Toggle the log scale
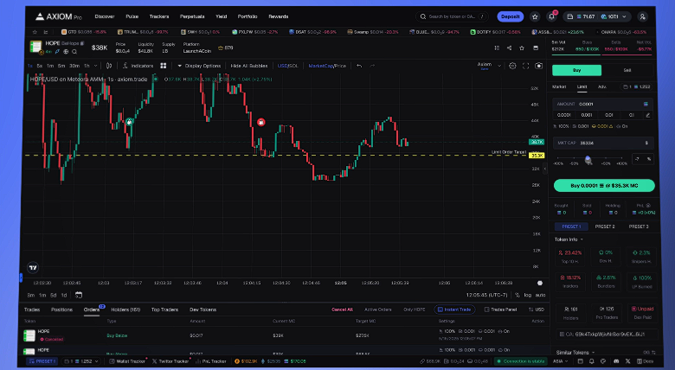 pyautogui.click(x=527, y=295)
